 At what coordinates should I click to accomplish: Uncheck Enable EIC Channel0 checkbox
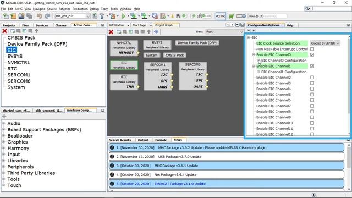coord(312,55)
